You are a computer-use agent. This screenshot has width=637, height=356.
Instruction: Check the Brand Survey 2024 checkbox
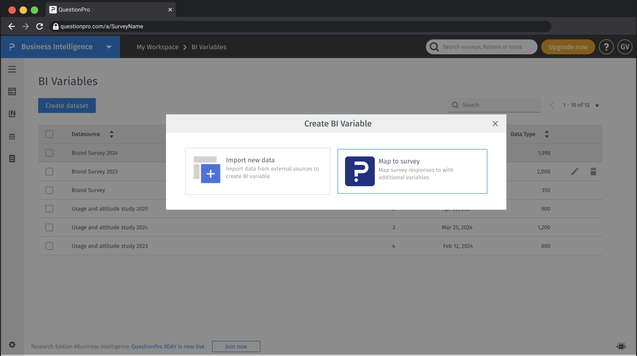49,153
